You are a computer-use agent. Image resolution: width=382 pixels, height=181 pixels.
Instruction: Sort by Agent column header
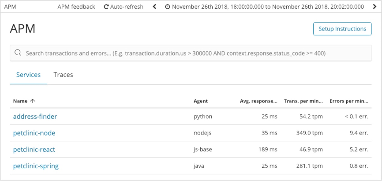pyautogui.click(x=201, y=101)
